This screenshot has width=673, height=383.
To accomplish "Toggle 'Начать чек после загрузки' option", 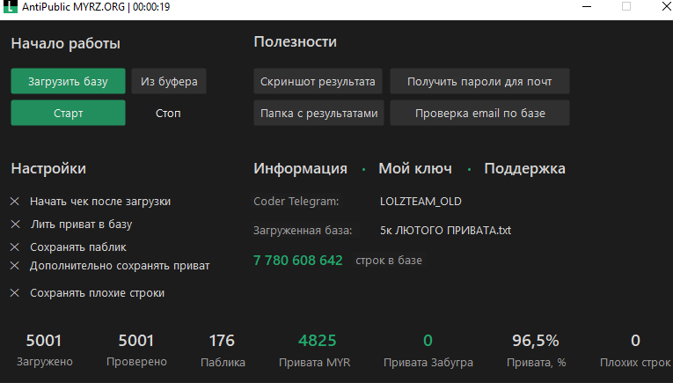I will [x=91, y=202].
